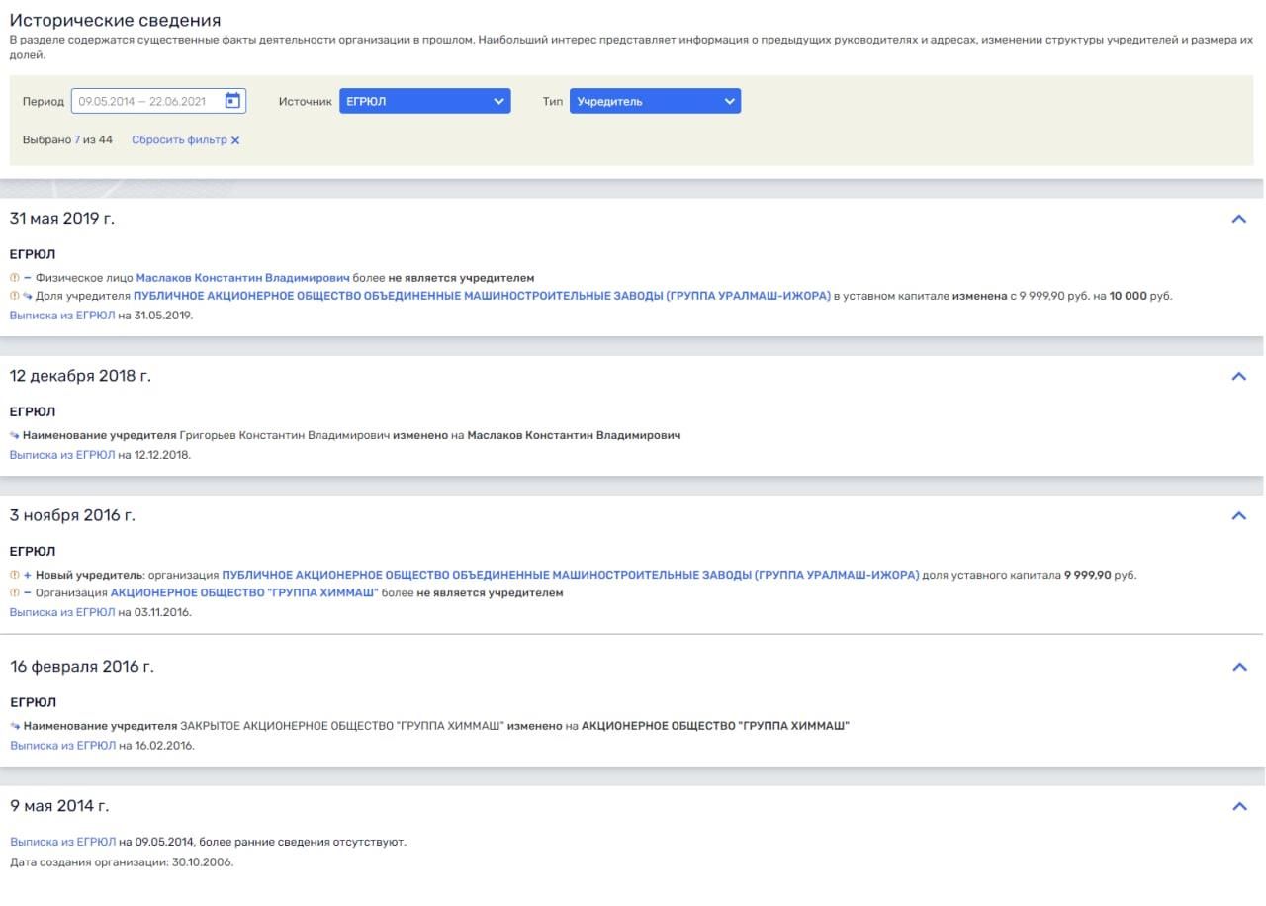This screenshot has width=1266, height=906.
Task: Click Григорьев Константин Владимирович name text
Action: [285, 435]
